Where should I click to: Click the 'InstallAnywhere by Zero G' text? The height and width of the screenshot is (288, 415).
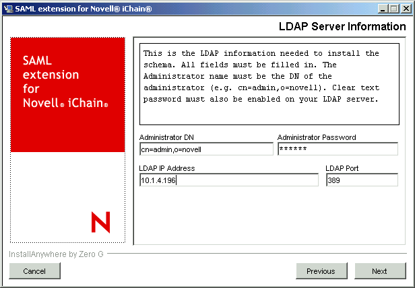pyautogui.click(x=56, y=254)
